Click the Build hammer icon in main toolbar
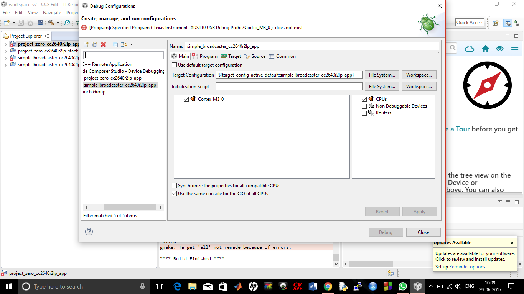This screenshot has height=294, width=524. [51, 23]
